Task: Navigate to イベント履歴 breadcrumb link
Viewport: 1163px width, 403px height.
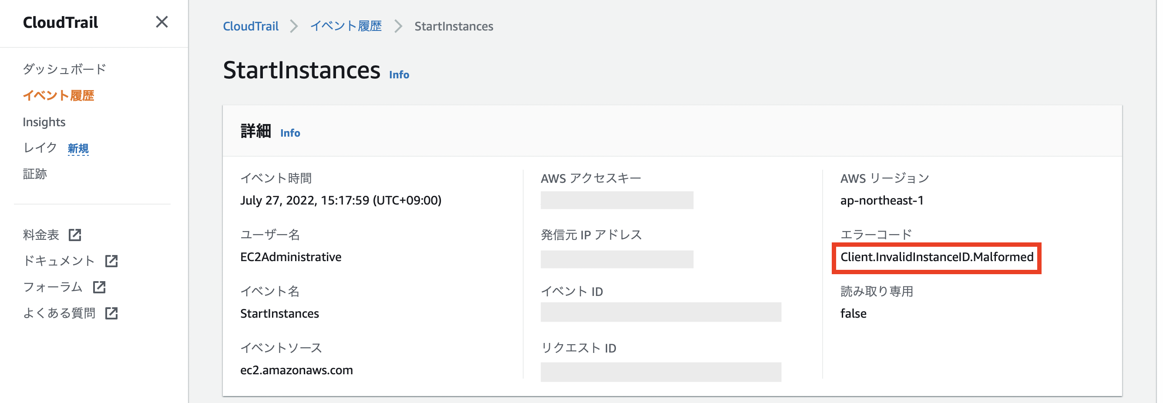Action: (346, 26)
